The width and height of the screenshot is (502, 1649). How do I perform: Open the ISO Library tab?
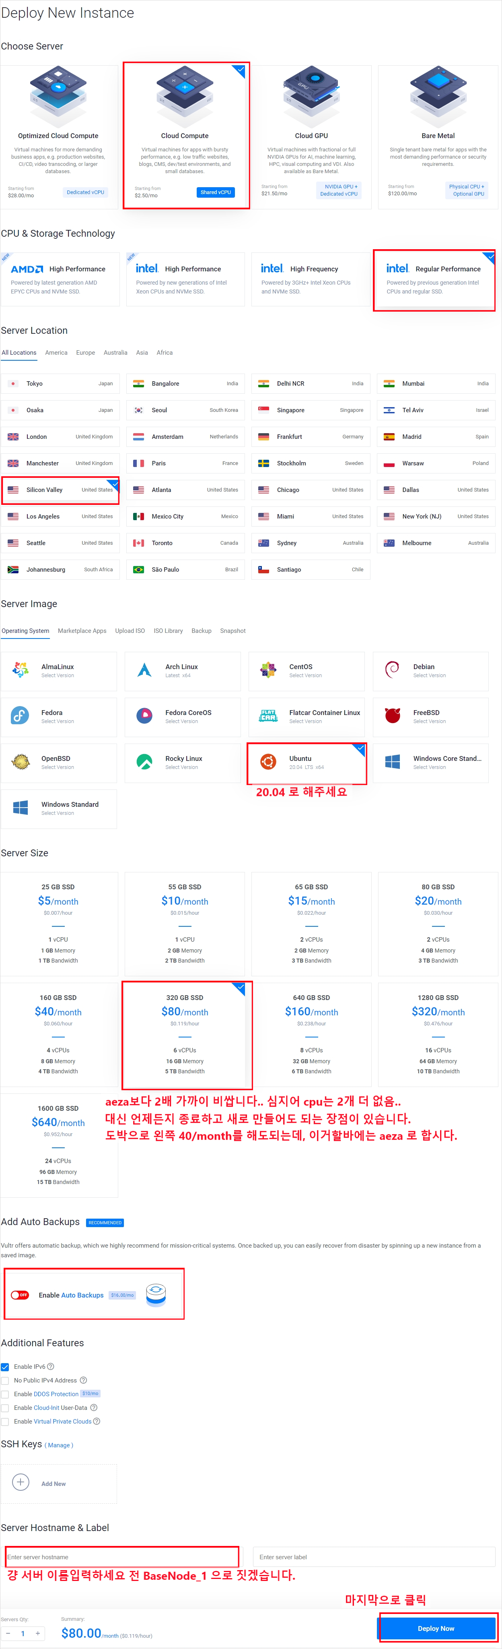[168, 631]
